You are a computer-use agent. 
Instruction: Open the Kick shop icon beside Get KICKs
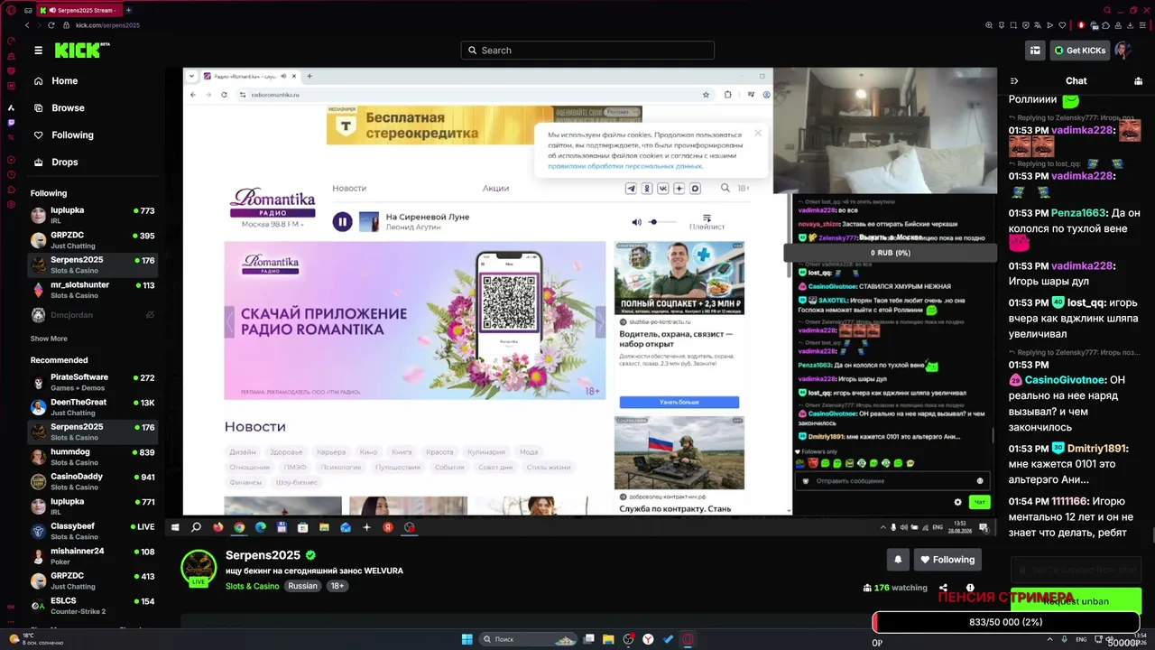pos(1035,51)
